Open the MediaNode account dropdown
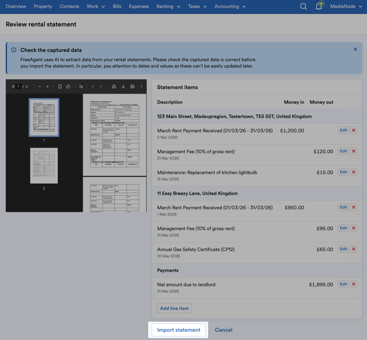Viewport: 367px width, 340px height. tap(346, 6)
